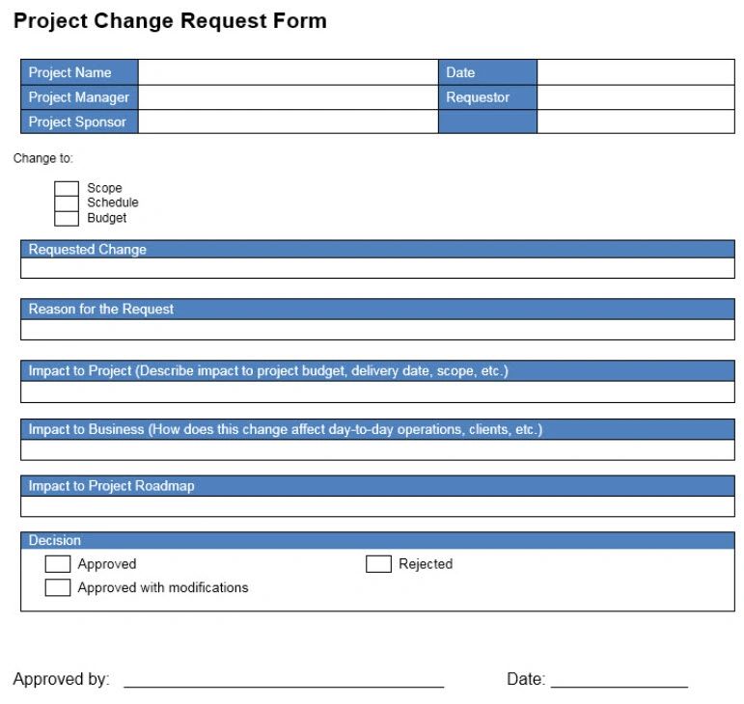Click the Project Manager input cell
The width and height of the screenshot is (744, 704).
tap(288, 97)
